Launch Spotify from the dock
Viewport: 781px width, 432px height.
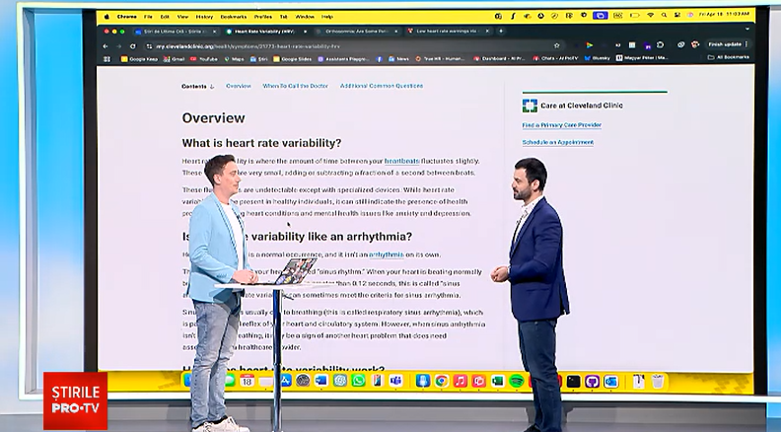[519, 381]
